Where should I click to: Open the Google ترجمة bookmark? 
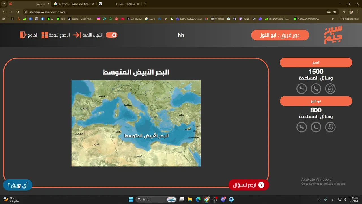(x=150, y=19)
